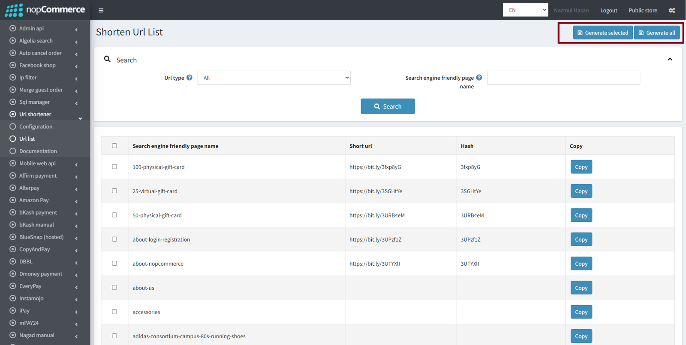The image size is (686, 345).
Task: Open the Algolia search menu item
Action: 36,41
